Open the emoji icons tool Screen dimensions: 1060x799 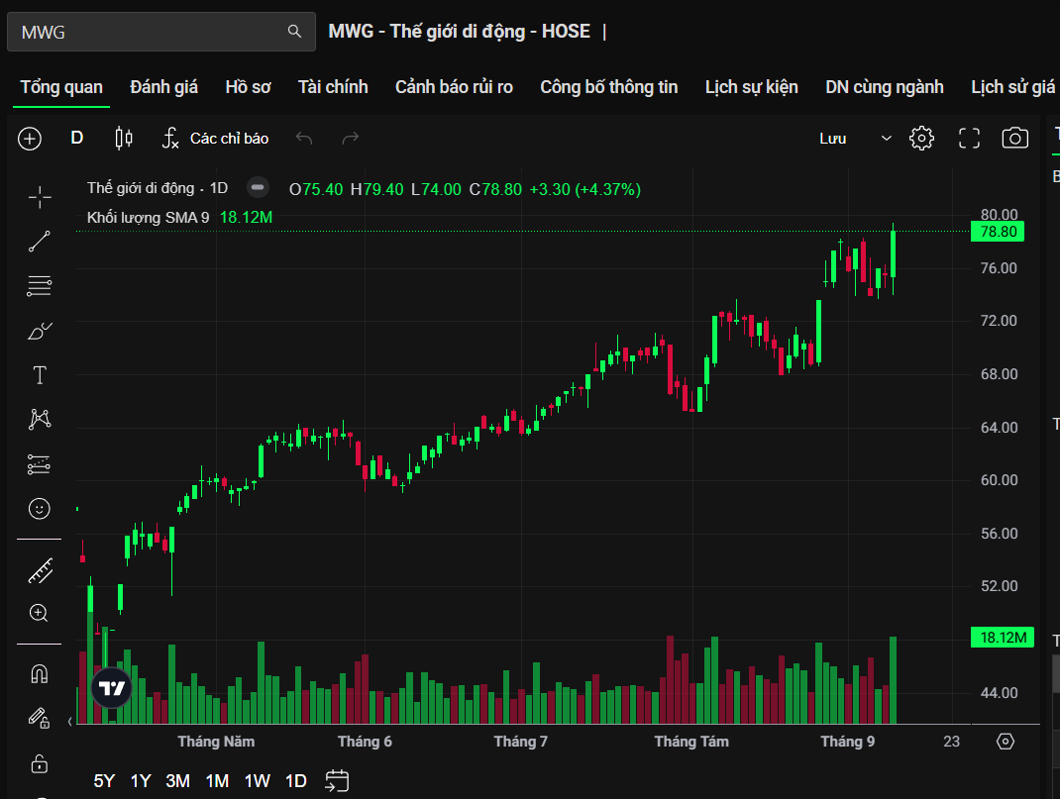[x=40, y=509]
